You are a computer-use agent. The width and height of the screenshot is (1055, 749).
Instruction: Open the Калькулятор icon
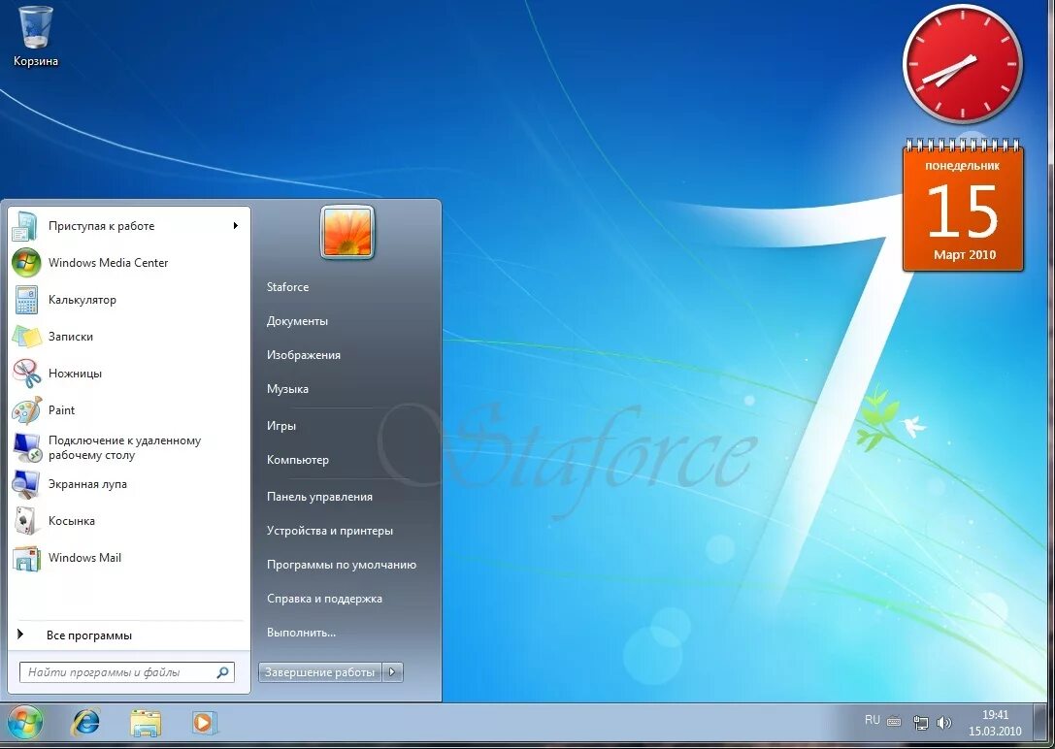pos(25,300)
